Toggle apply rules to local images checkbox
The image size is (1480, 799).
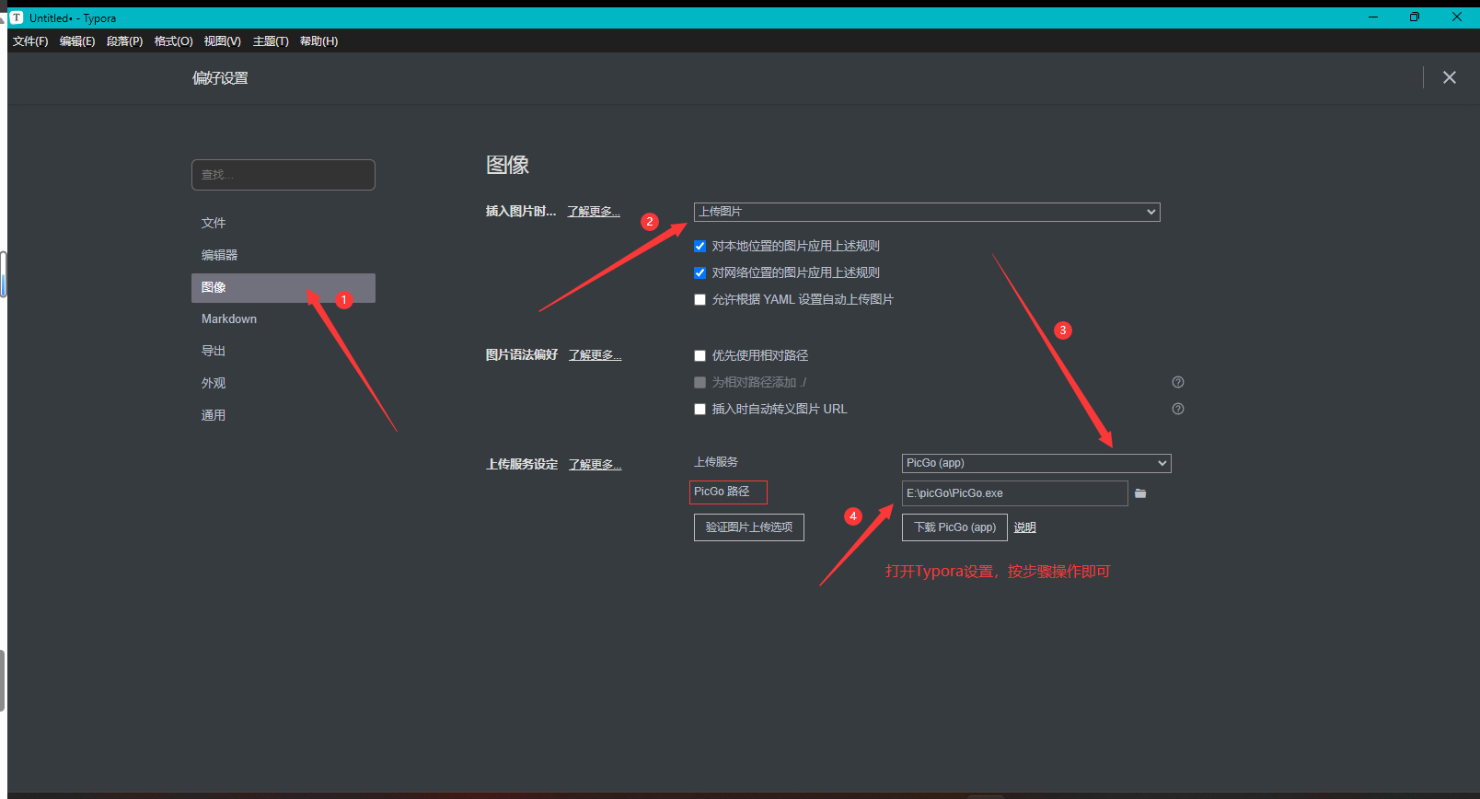tap(700, 247)
